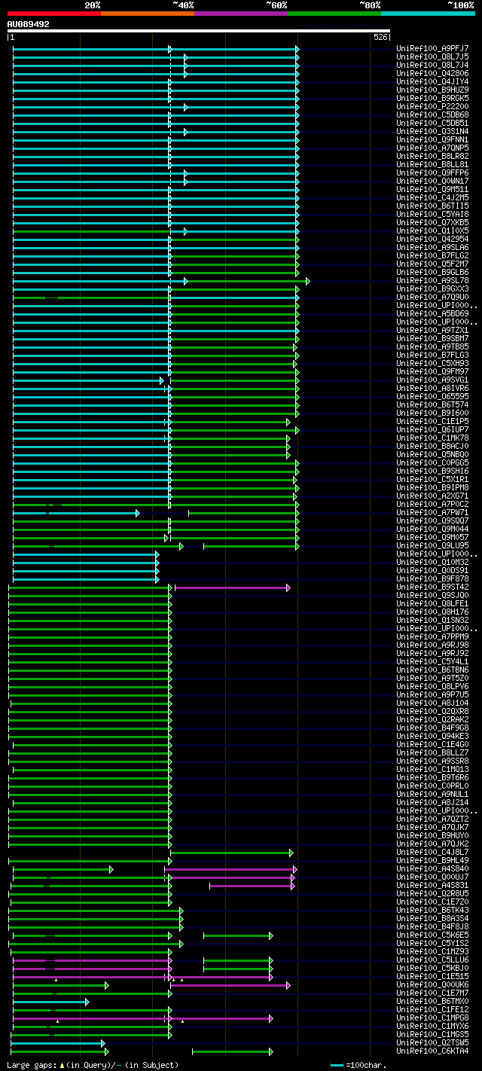Image resolution: width=482 pixels, height=1071 pixels.
Task: Click the purple ~60% legend color segment
Action: [x=241, y=14]
